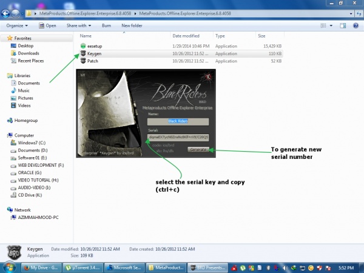
Task: Click the Serial field in keygen
Action: click(178, 137)
